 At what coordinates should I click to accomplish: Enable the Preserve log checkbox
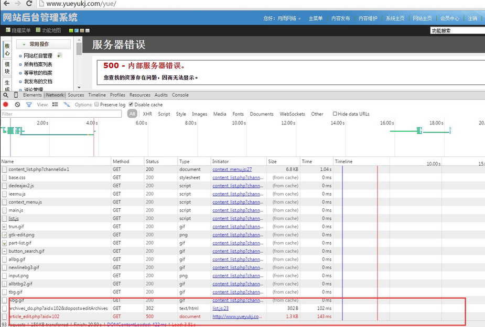coord(97,105)
